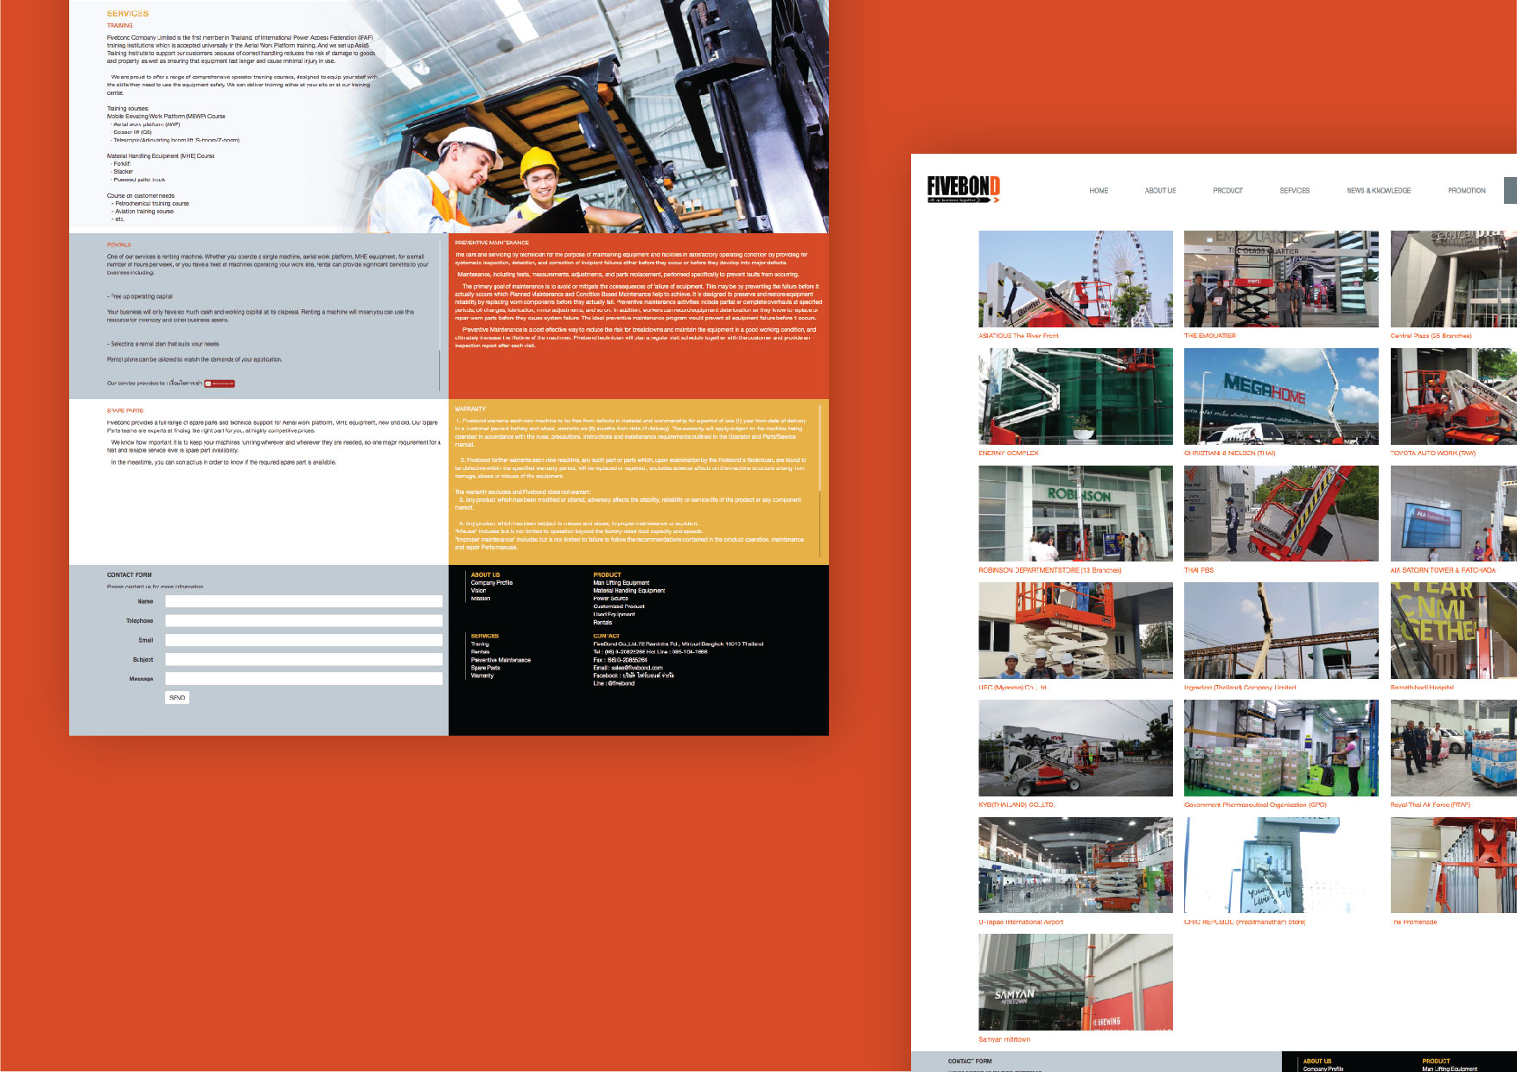Open Rentals under the PRODUCT footer heading
Screen dimensions: 1517x1072
602,622
